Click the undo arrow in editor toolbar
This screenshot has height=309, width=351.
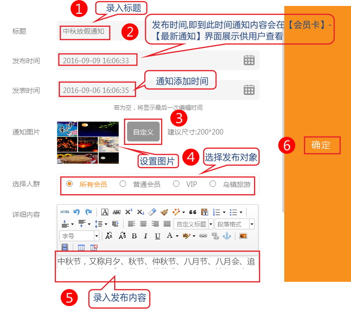click(77, 212)
